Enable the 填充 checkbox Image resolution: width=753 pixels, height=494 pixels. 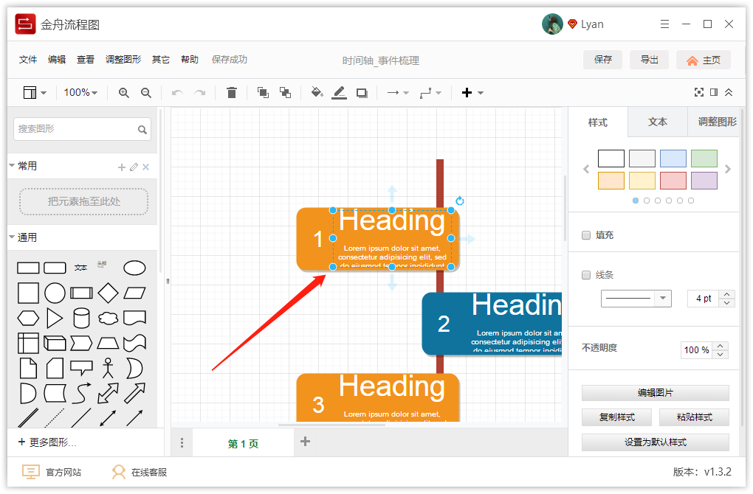[586, 235]
